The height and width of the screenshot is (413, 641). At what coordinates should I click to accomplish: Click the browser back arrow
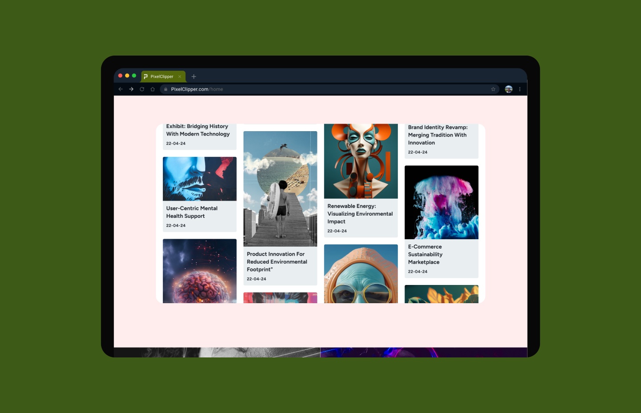[121, 89]
